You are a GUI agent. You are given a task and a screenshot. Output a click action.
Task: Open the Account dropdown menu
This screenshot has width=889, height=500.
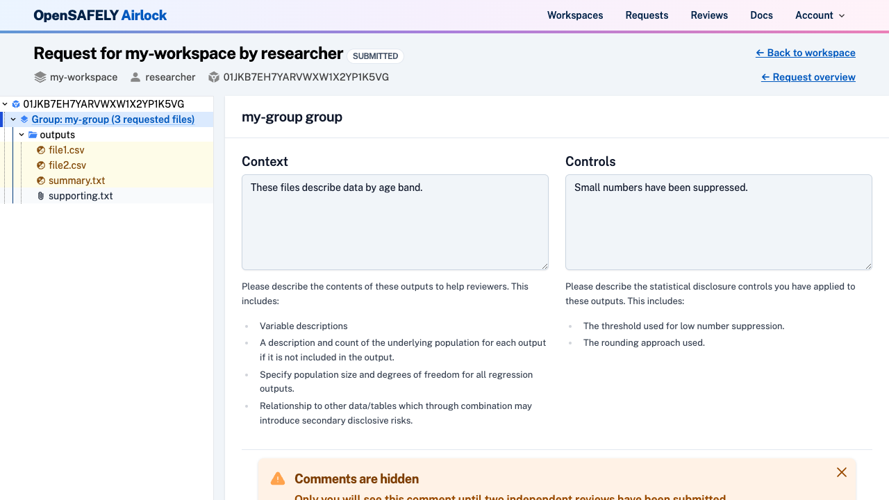820,15
